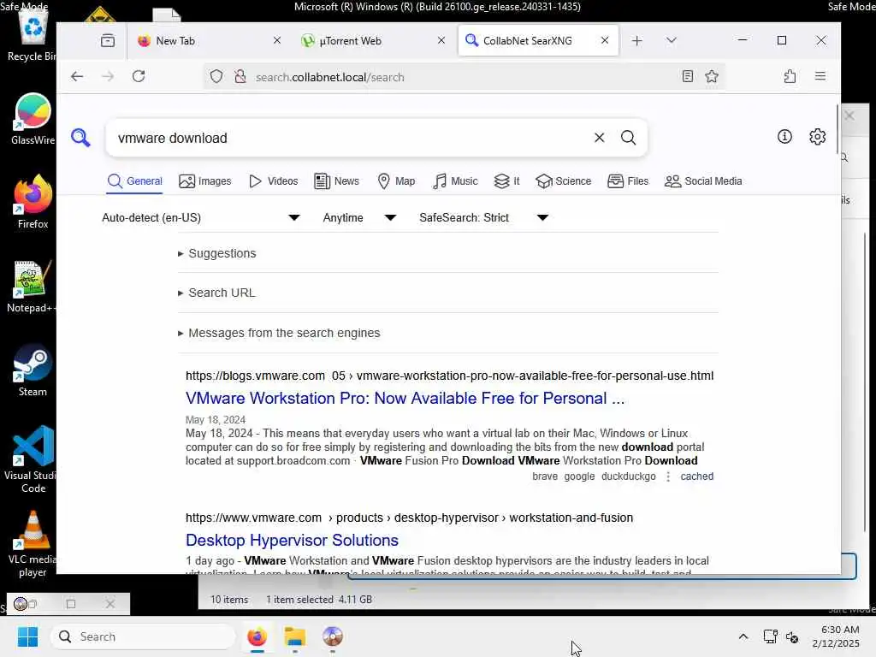
Task: Click the browser page vertical scrollbar
Action: pos(838,130)
